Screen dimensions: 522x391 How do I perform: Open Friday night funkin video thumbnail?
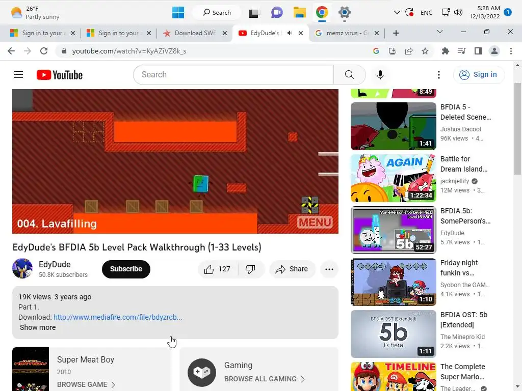pyautogui.click(x=393, y=282)
